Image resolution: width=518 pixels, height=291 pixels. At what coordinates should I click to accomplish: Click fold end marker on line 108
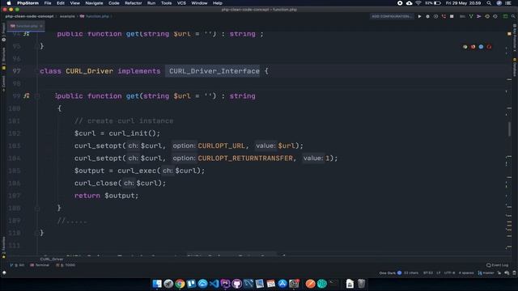point(36,209)
